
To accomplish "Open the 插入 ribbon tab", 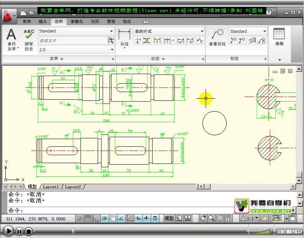I will 43,21.
